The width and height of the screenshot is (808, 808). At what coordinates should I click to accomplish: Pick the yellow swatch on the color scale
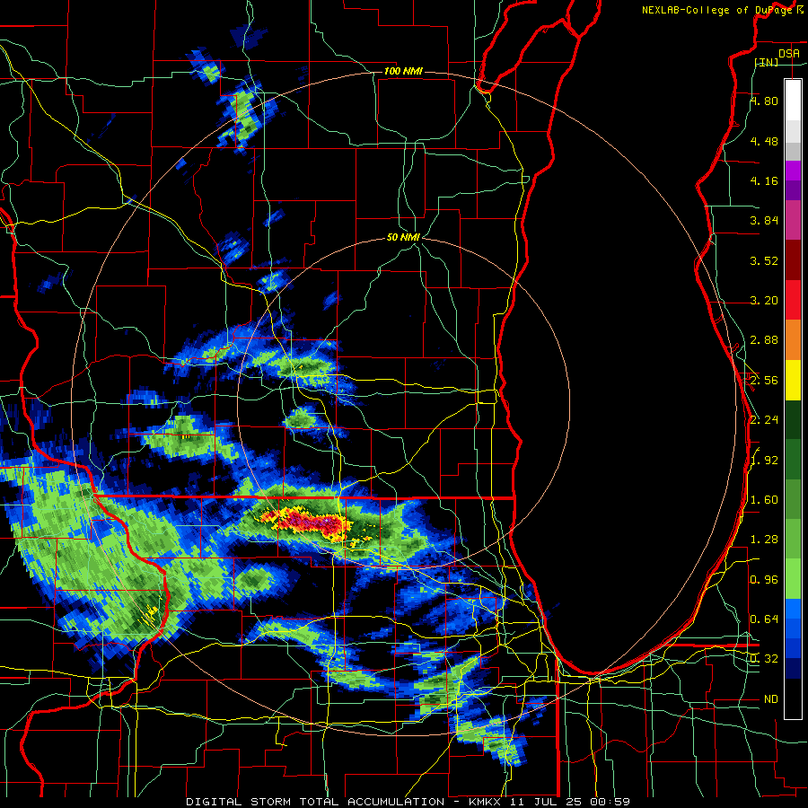793,380
